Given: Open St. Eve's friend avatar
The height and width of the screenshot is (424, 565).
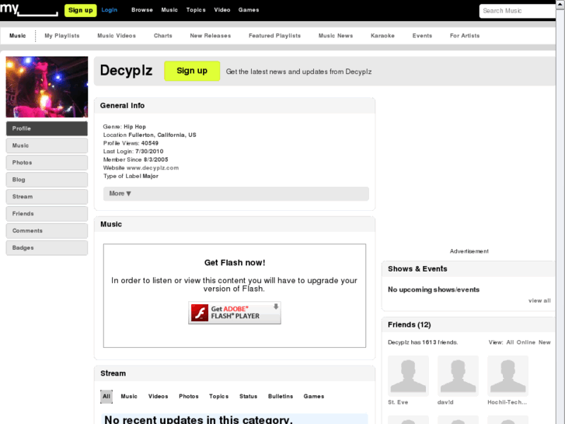Looking at the screenshot, I should coord(408,376).
